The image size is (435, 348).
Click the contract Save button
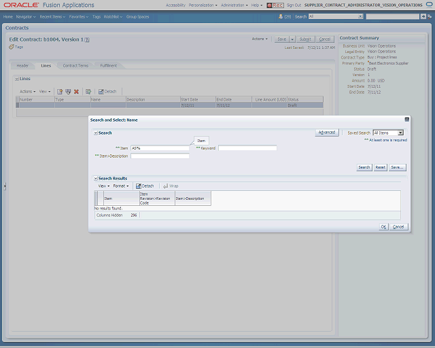point(282,39)
